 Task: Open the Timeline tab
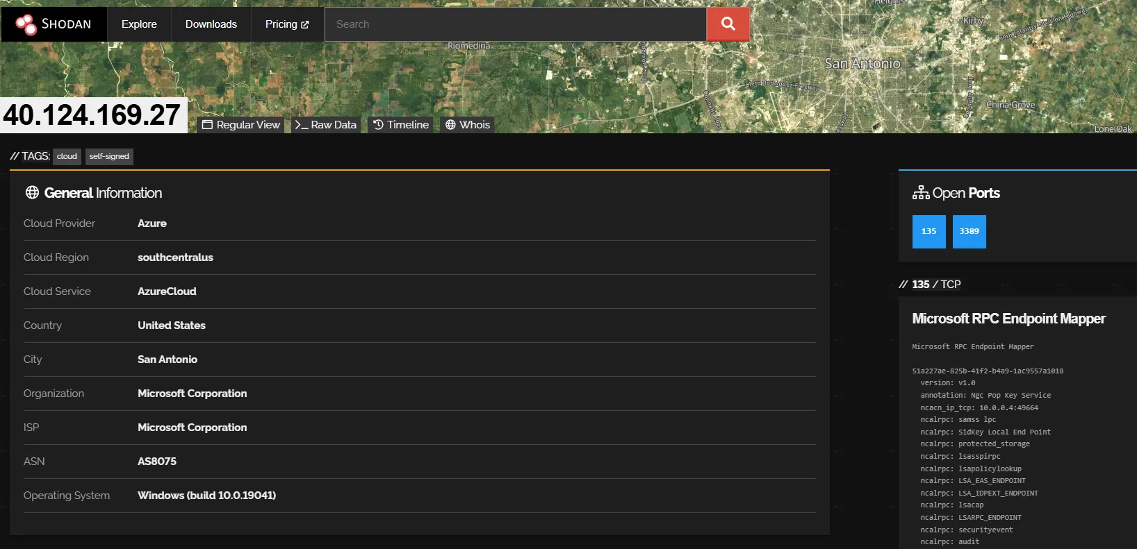pos(401,125)
